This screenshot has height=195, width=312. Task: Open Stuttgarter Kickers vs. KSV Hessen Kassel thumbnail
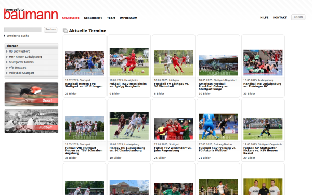[263, 129]
